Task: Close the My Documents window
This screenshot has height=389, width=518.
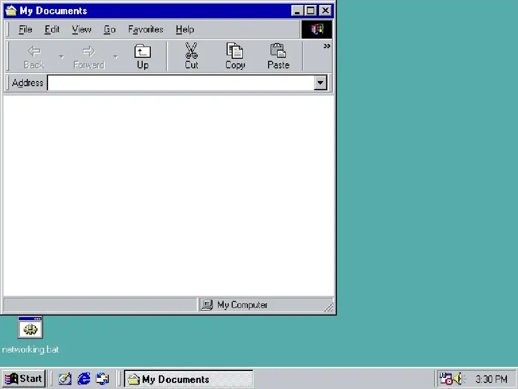Action: [x=325, y=11]
